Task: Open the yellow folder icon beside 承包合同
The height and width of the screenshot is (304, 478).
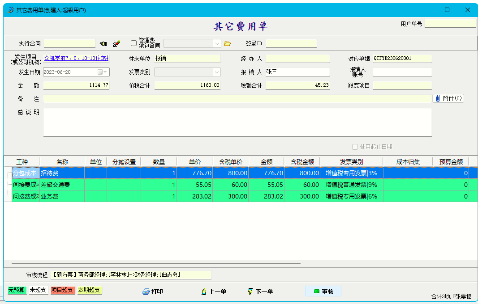Action: (227, 43)
